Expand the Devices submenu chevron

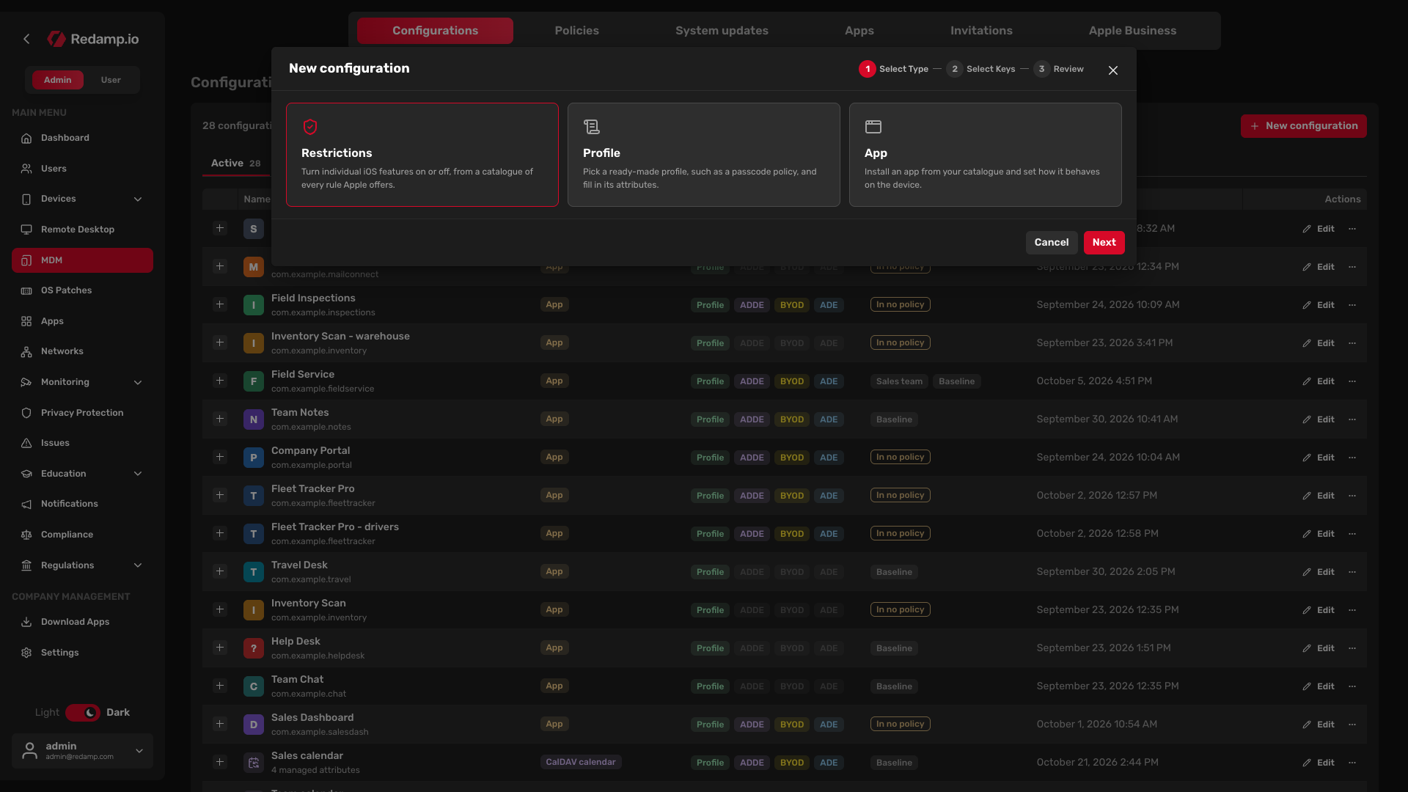(x=138, y=199)
